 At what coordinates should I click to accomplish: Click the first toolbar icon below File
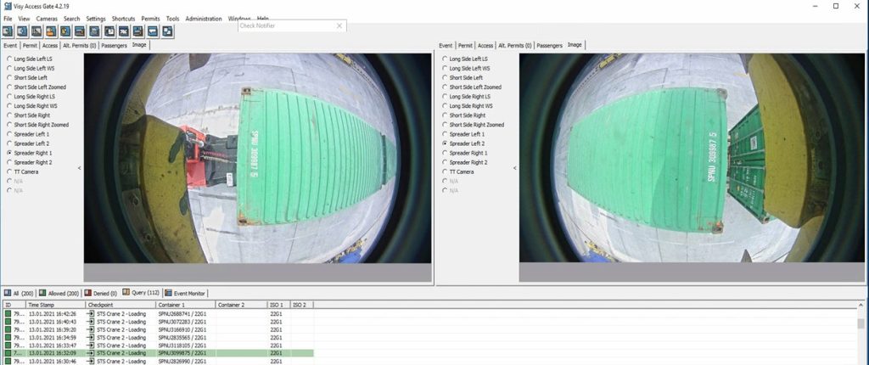tap(8, 31)
